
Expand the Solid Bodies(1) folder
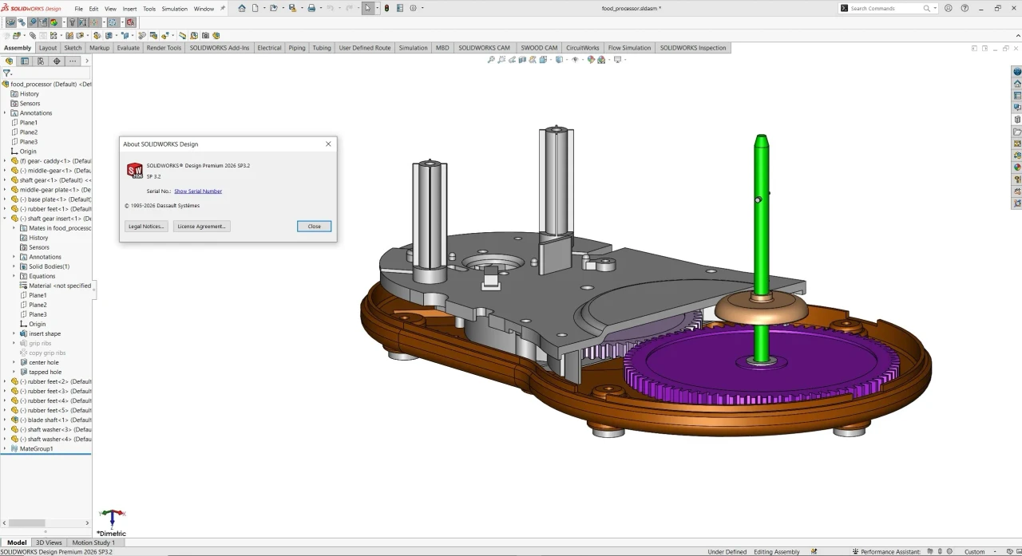pos(14,266)
